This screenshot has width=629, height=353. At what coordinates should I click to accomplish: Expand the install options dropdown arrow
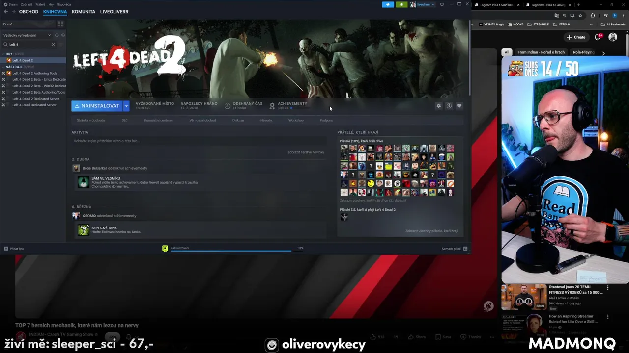[126, 106]
